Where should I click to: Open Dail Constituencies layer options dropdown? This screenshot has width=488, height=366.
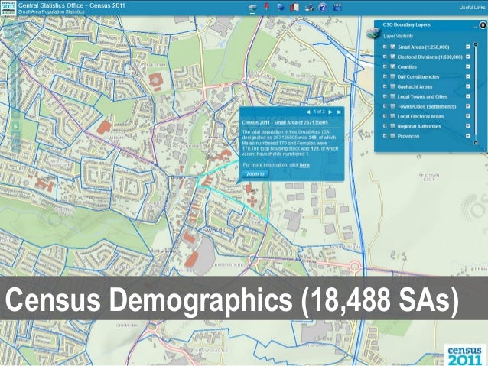click(468, 76)
